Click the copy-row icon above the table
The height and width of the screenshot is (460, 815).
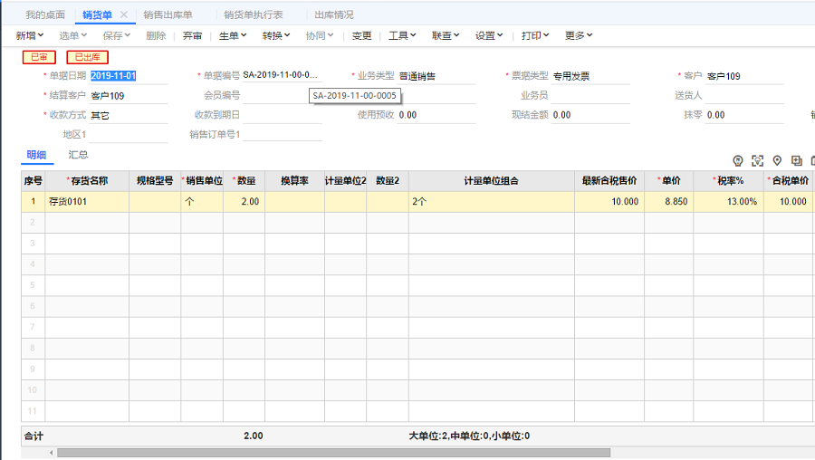797,160
